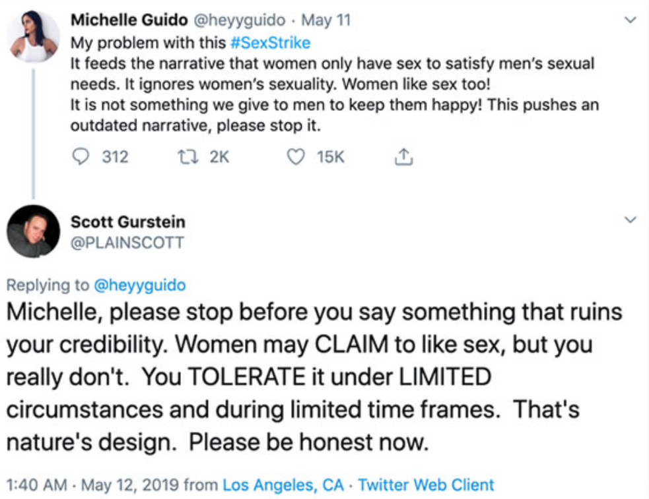Like the tweet with heart icon
Screen dimensions: 649x499
click(x=297, y=157)
